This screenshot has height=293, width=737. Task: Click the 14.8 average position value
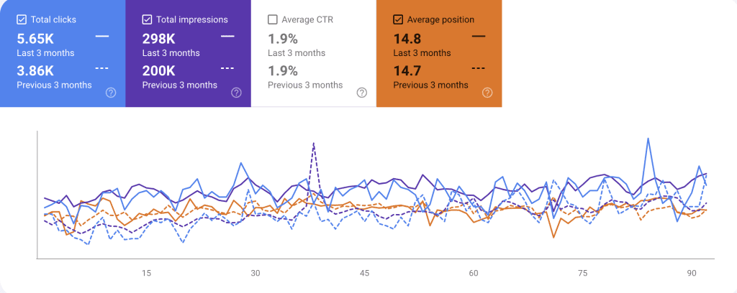coord(407,39)
